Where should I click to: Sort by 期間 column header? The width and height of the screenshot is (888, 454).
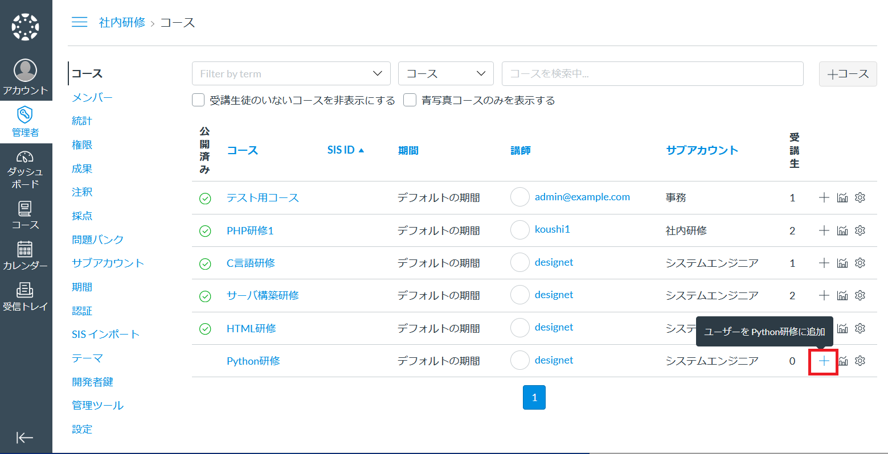point(408,150)
